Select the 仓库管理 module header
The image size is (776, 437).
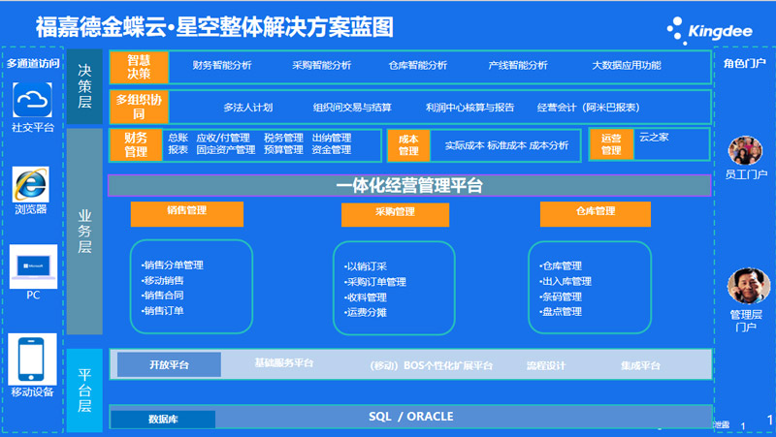tap(596, 211)
